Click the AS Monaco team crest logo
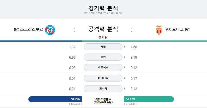This screenshot has width=207, height=108. [159, 30]
